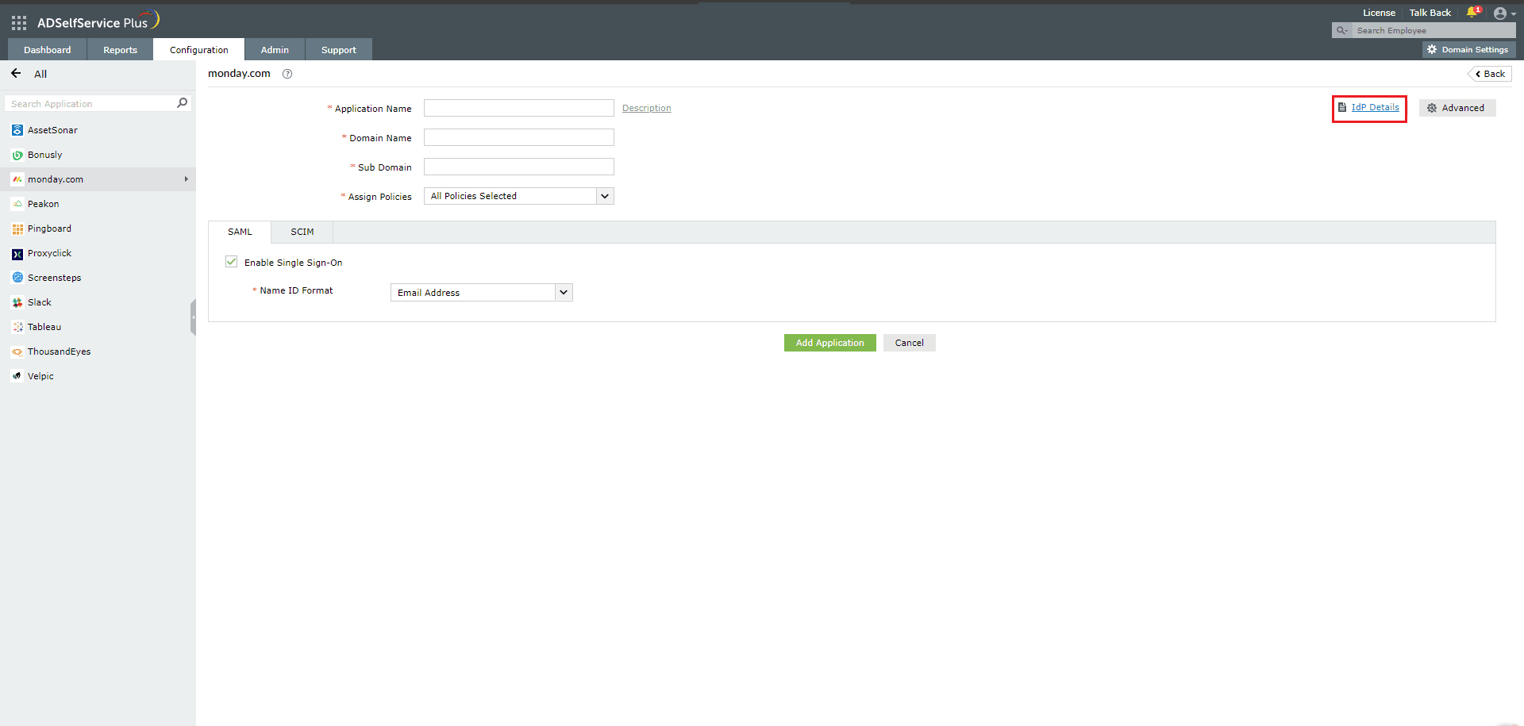Click the Domain Settings gear icon

point(1432,49)
